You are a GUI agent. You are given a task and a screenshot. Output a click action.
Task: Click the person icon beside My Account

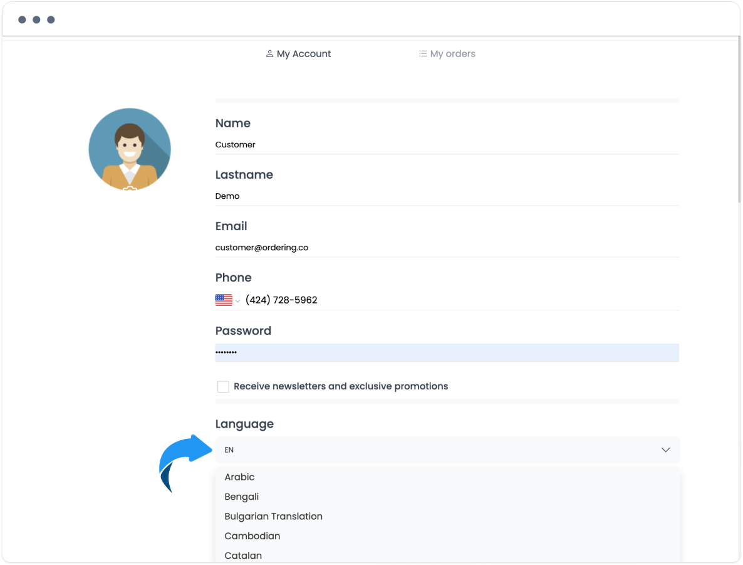269,54
